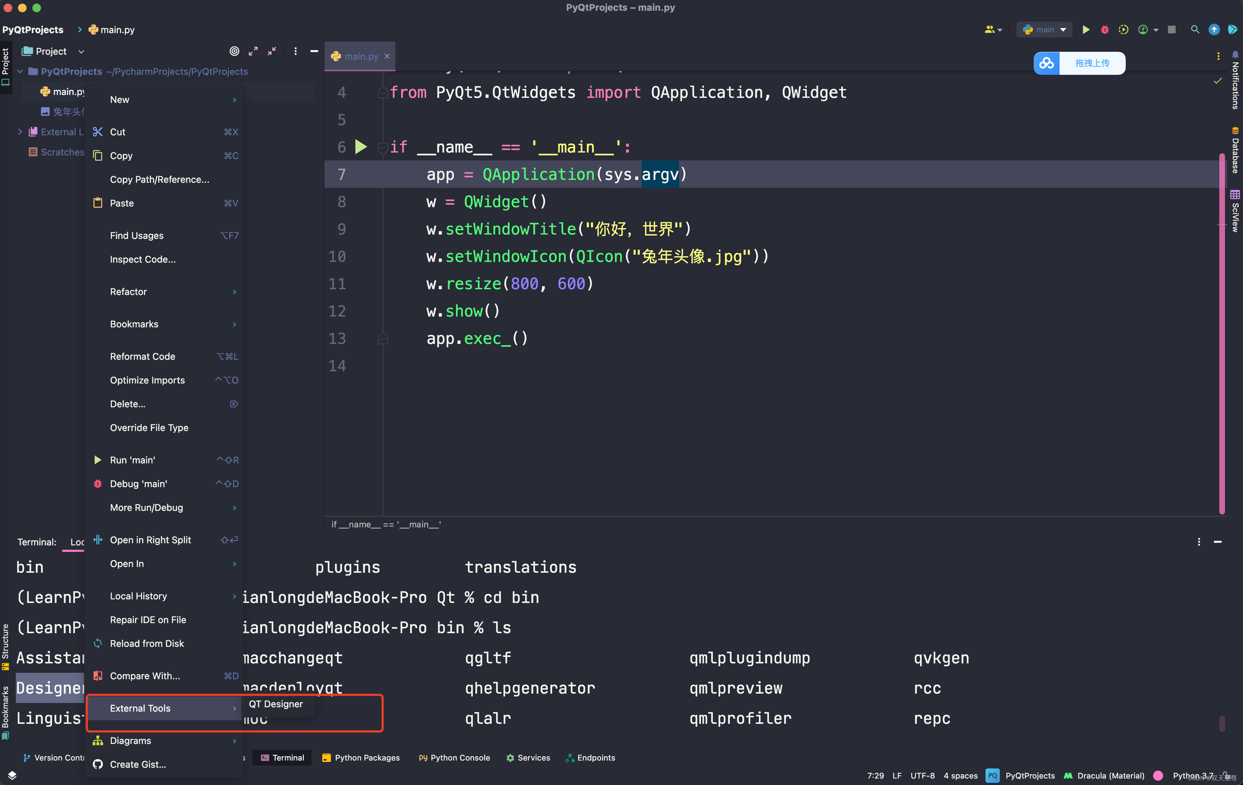This screenshot has height=785, width=1243.
Task: Open the Bookmarks side tool window
Action: point(6,712)
